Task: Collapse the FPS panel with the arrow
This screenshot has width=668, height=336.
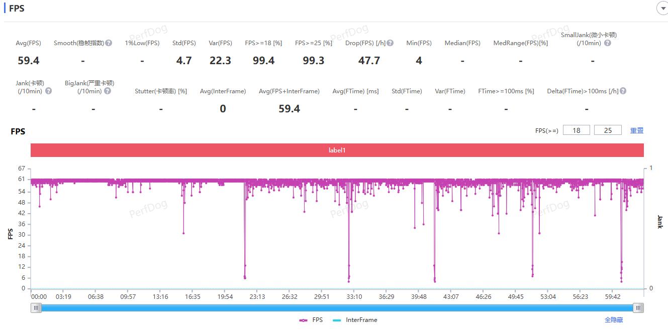Action: click(662, 8)
